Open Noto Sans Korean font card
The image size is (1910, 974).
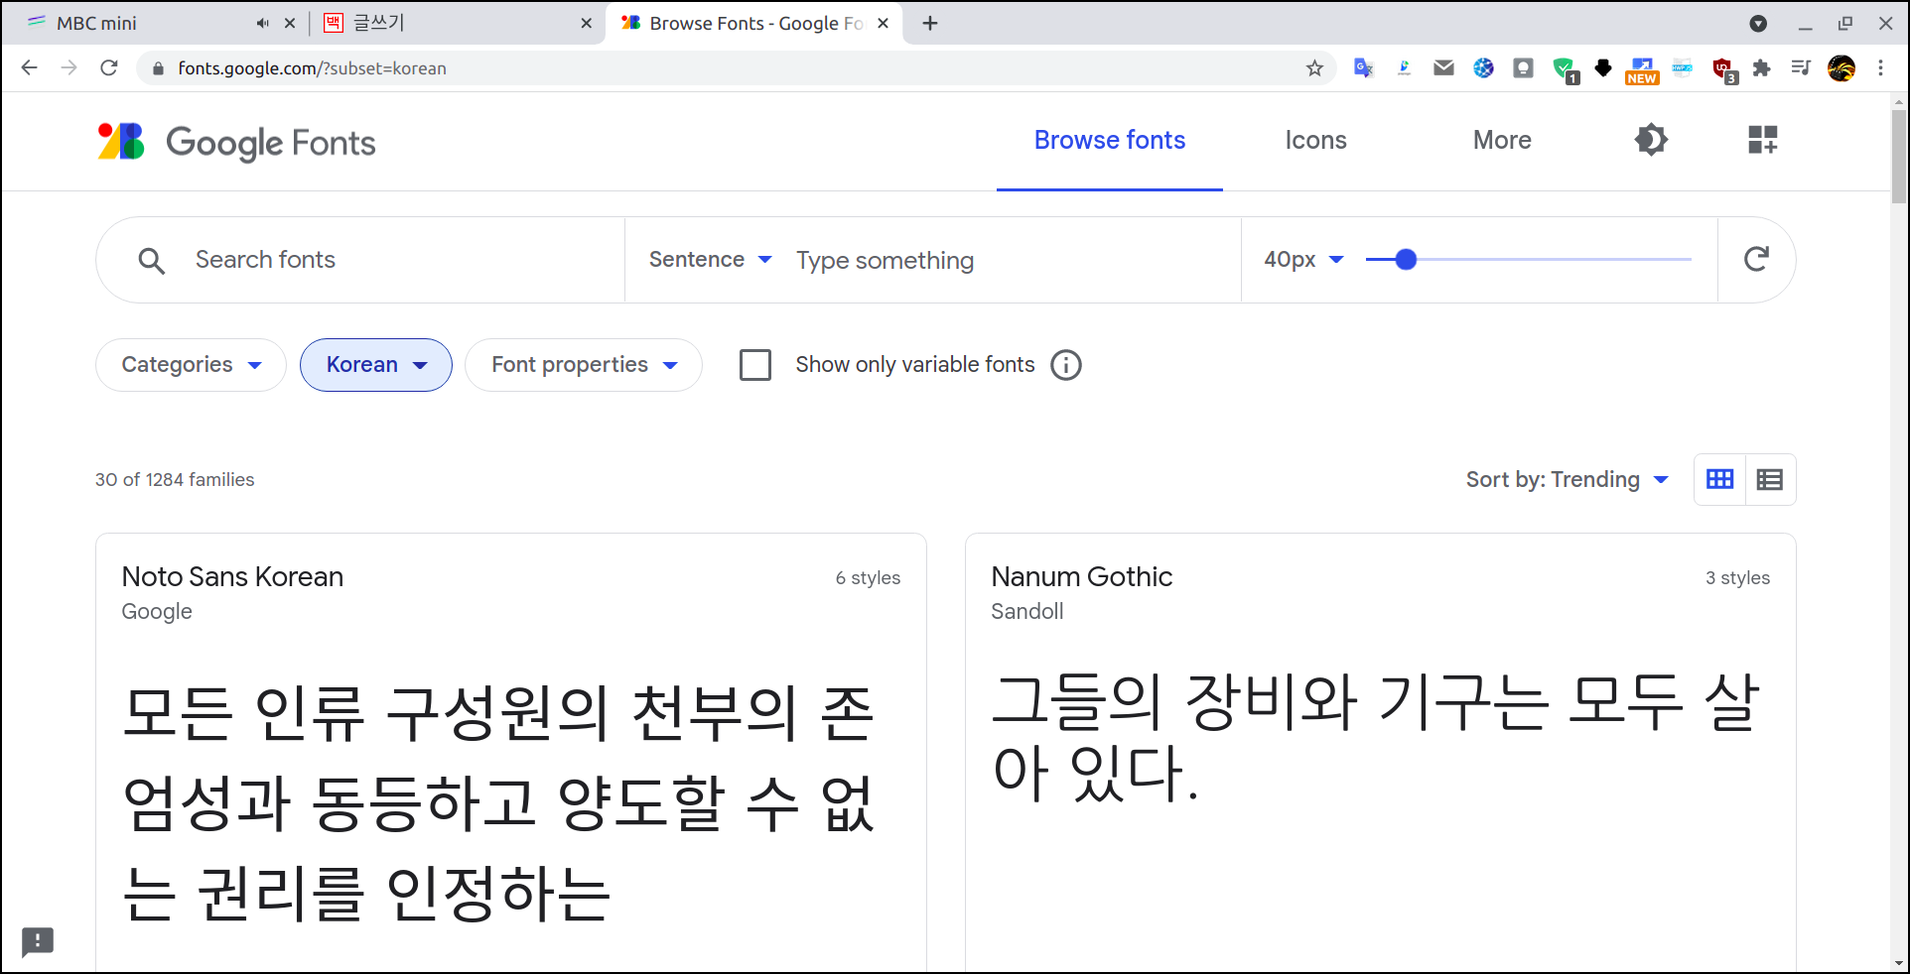coord(511,753)
